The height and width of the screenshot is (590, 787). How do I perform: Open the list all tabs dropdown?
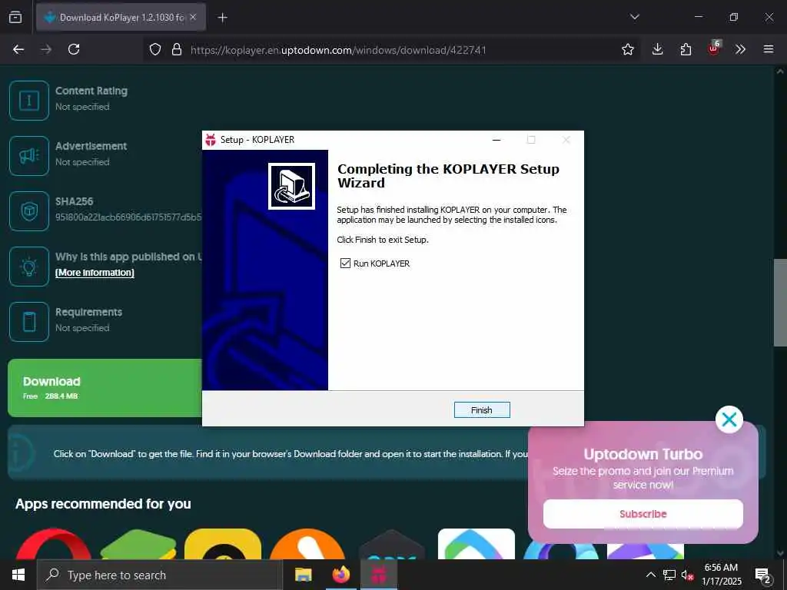pos(634,17)
